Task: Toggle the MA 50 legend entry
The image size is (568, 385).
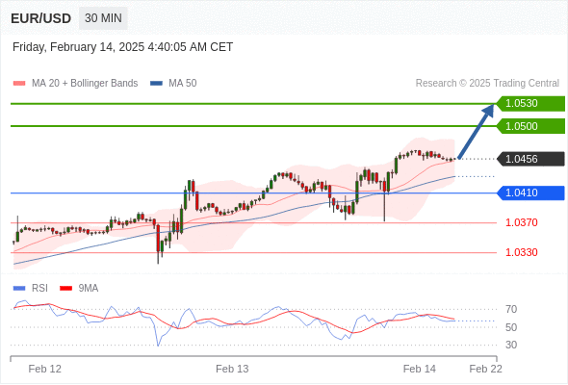Action: (173, 84)
